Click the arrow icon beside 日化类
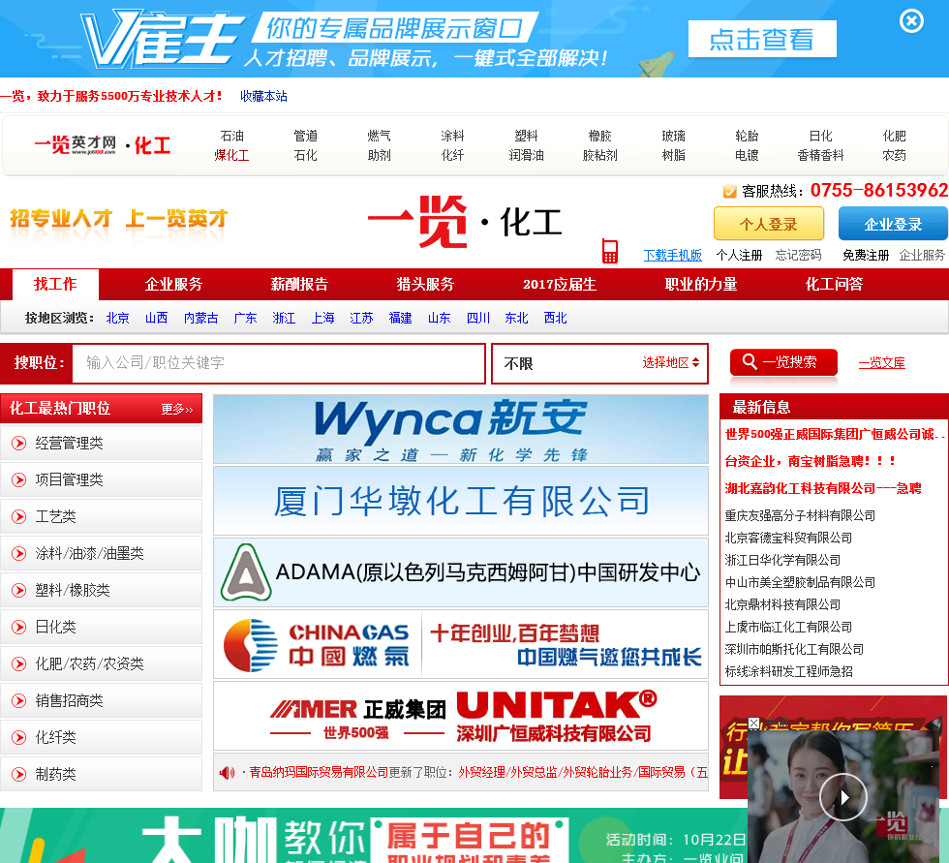 (x=19, y=627)
